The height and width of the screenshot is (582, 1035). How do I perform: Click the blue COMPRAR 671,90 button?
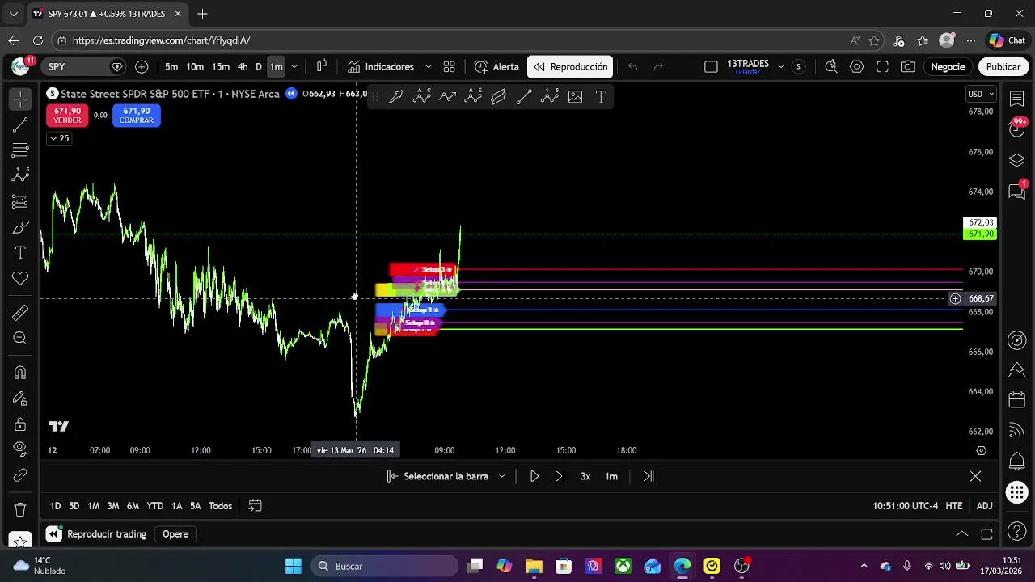[x=136, y=116]
